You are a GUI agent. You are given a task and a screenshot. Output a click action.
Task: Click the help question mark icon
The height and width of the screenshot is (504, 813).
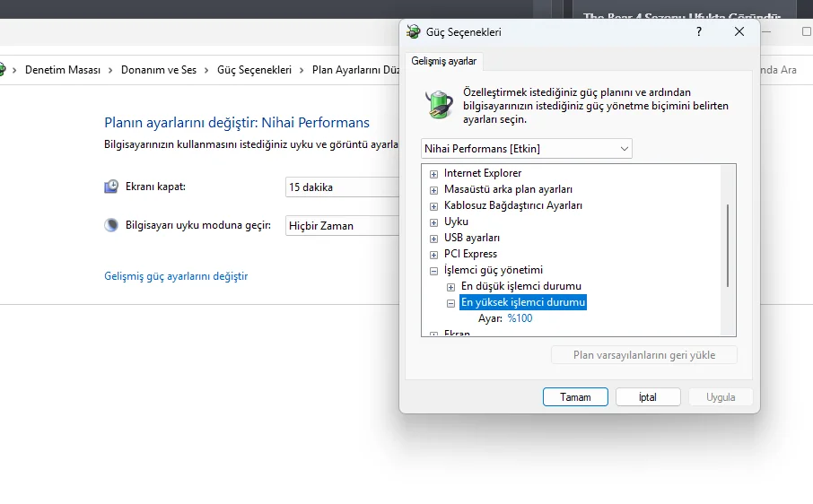coord(698,31)
